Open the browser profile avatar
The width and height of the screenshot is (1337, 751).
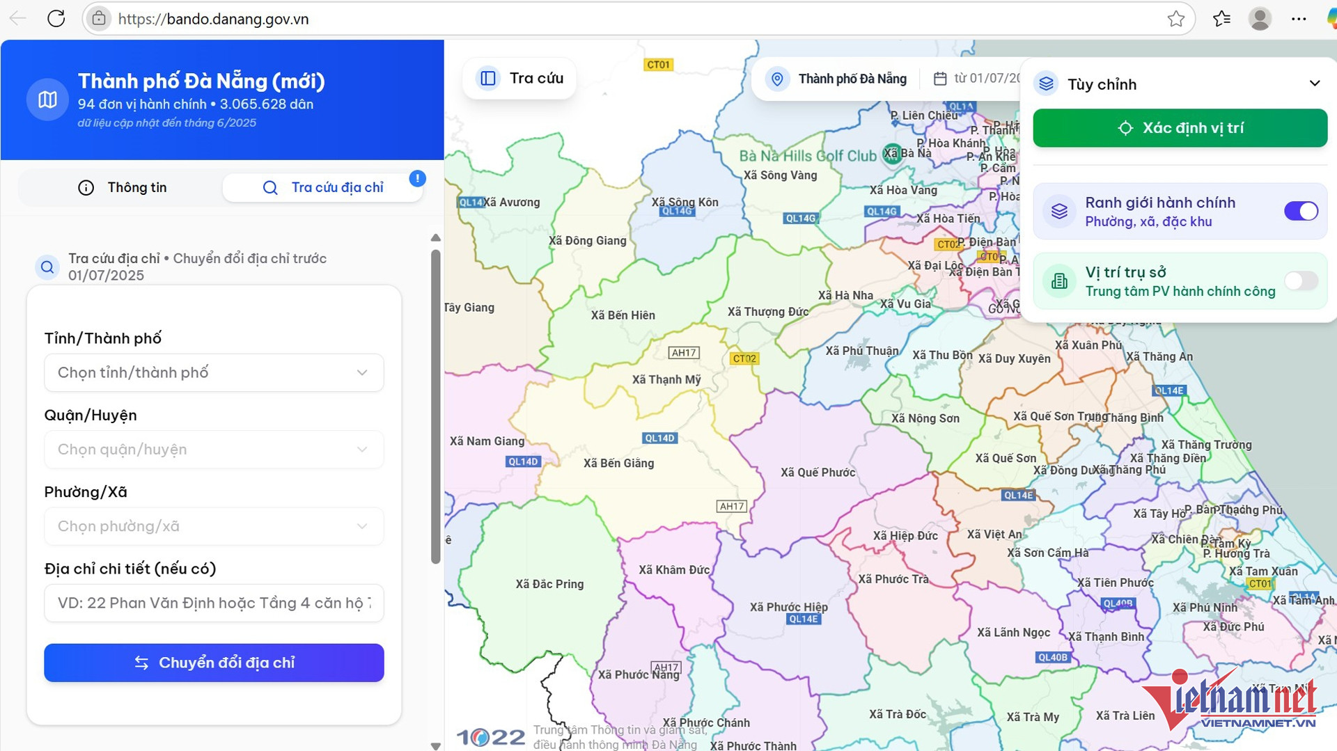(1259, 19)
